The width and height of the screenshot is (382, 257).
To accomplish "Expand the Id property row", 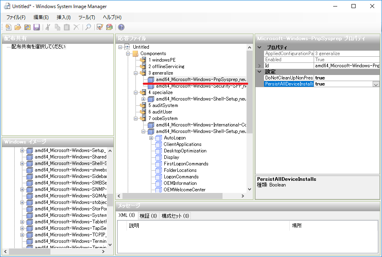I will pyautogui.click(x=260, y=66).
